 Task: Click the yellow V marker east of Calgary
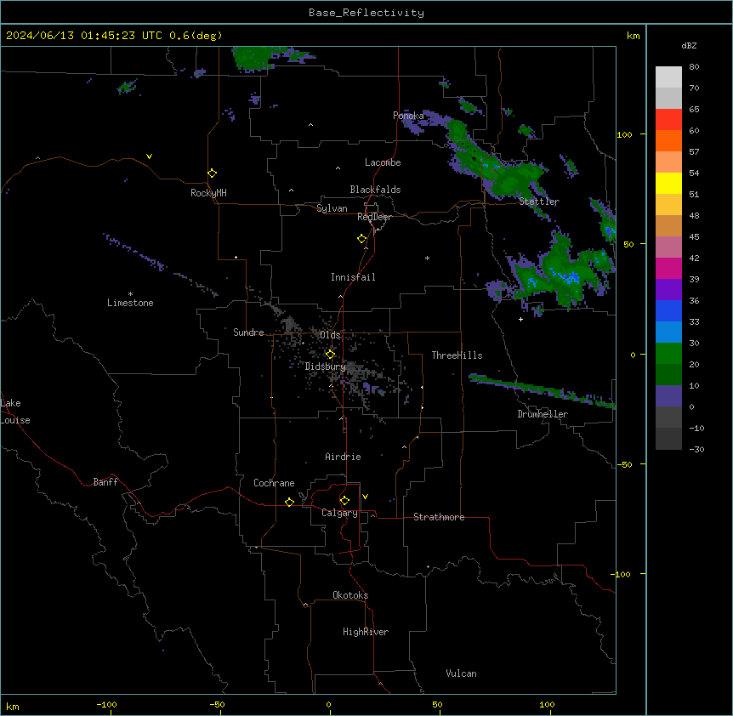click(x=365, y=497)
